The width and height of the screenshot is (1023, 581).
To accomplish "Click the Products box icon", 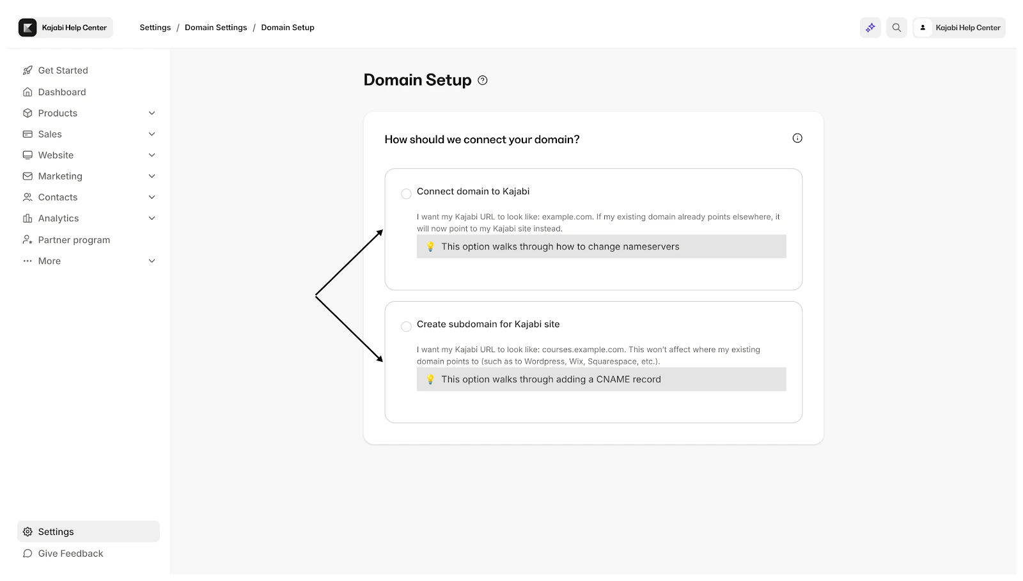I will tap(27, 112).
